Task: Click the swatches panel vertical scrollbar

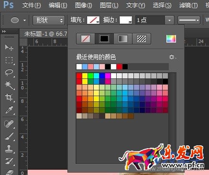Action: point(173,118)
